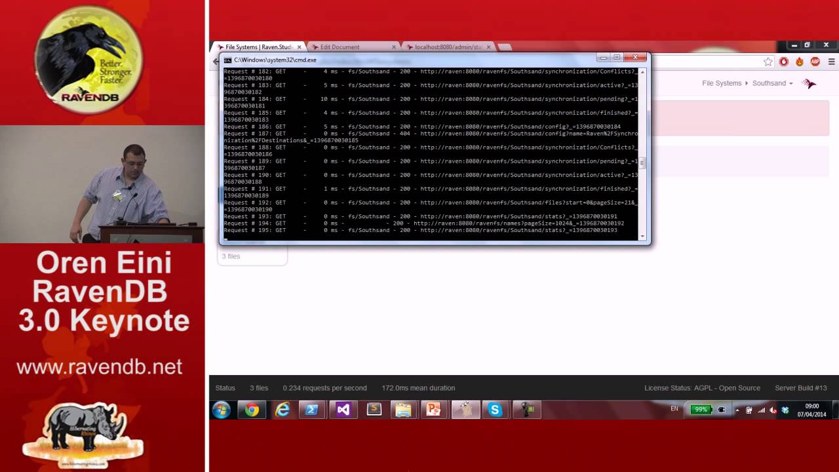Click the 3 files label below console
This screenshot has height=472, width=839.
231,256
